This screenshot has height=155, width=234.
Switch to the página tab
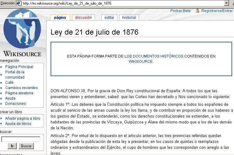pos(60,18)
